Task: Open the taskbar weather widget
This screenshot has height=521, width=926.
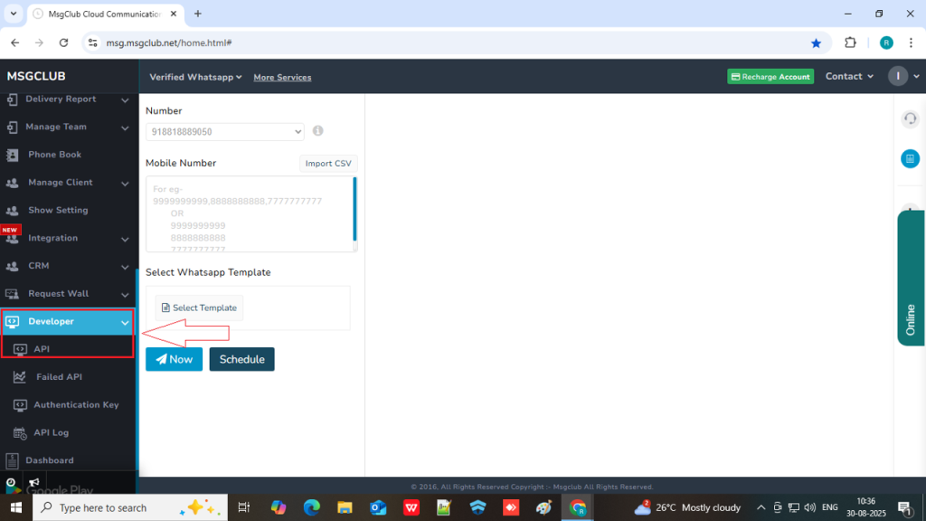Action: 687,507
